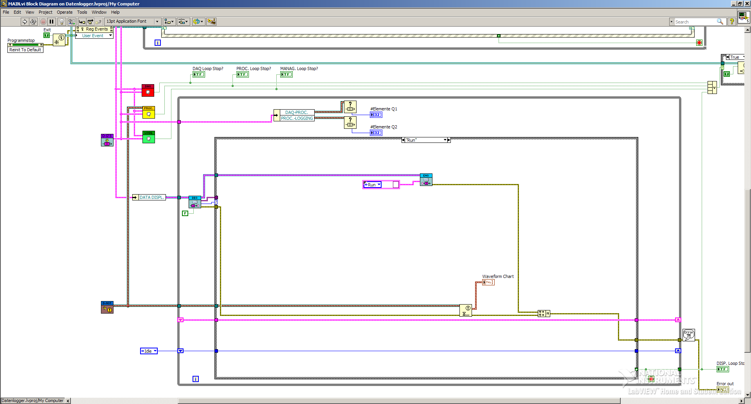Image resolution: width=751 pixels, height=404 pixels.
Task: Toggle Highlight Execution light bulb
Action: click(x=61, y=22)
